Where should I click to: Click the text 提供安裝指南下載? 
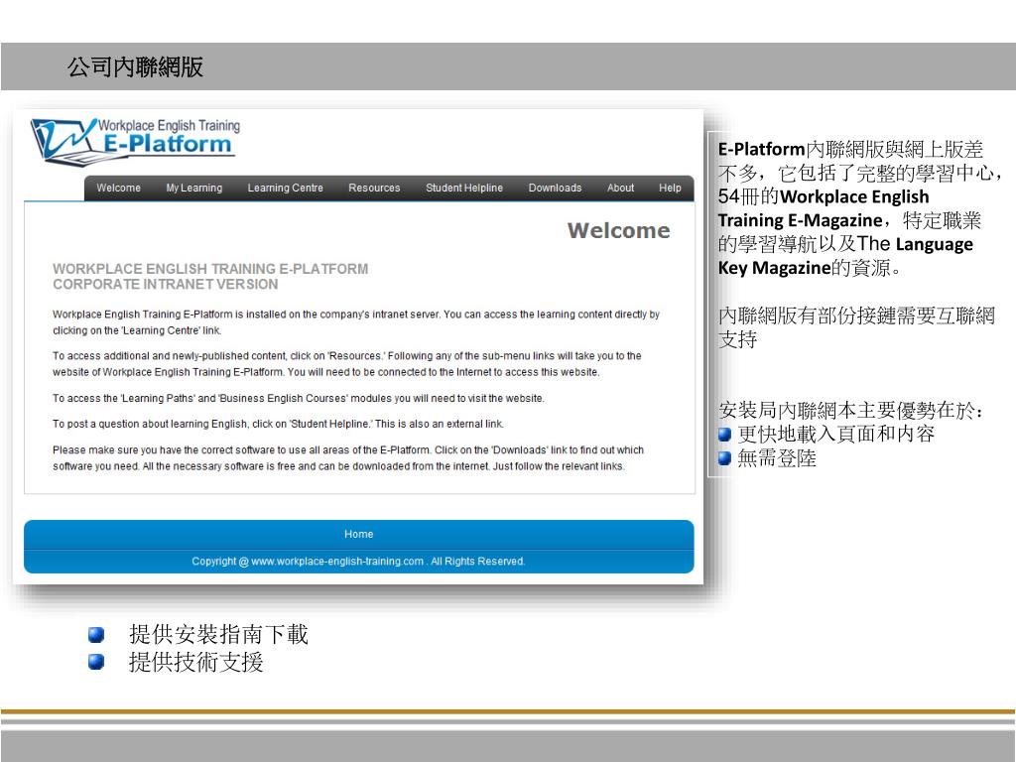(x=218, y=634)
